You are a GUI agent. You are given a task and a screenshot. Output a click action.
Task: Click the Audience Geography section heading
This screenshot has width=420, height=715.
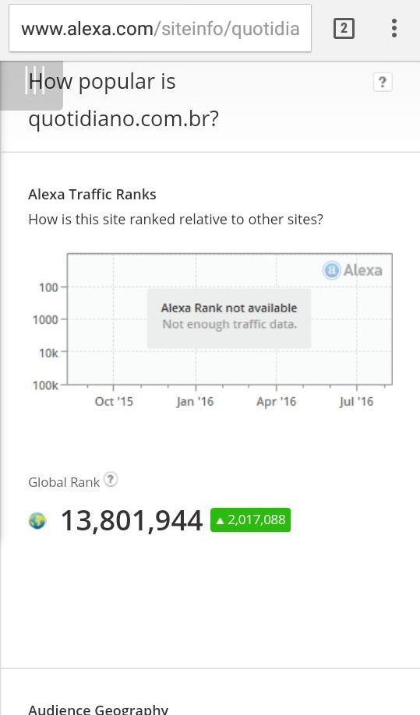98,709
